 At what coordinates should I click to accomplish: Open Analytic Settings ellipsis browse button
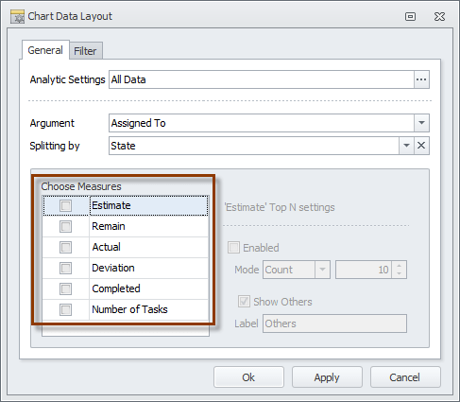[x=421, y=79]
